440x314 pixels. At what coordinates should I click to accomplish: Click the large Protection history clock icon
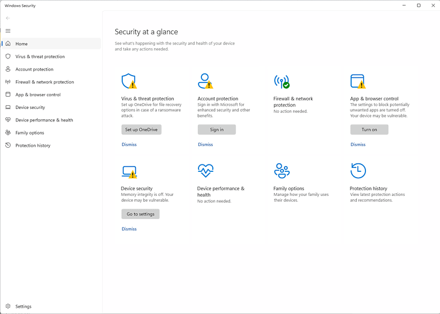(358, 171)
